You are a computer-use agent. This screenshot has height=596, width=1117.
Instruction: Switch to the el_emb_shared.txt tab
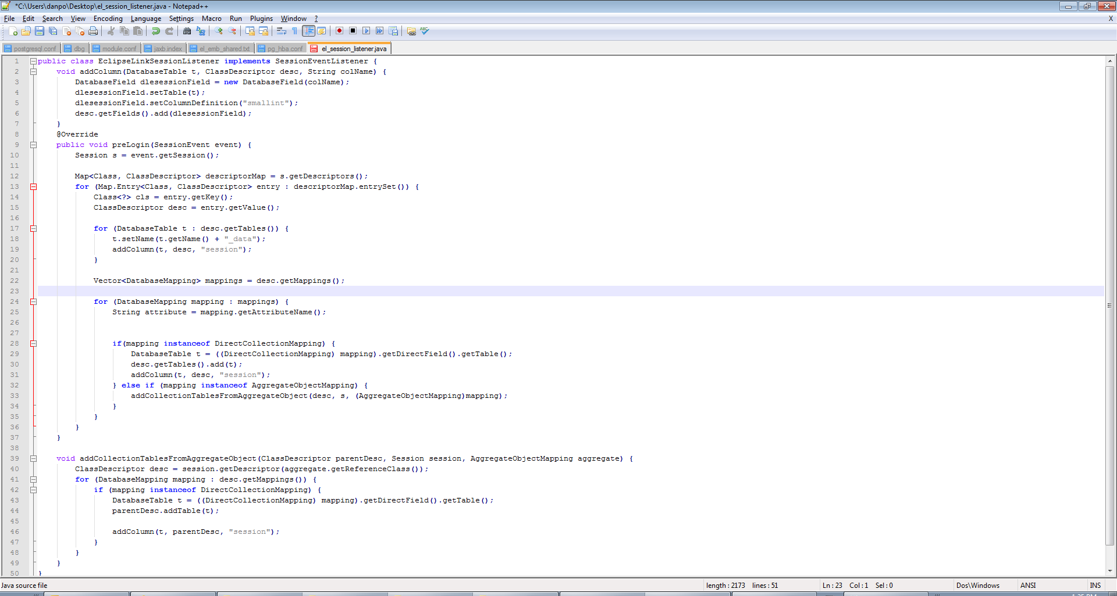[x=220, y=49]
